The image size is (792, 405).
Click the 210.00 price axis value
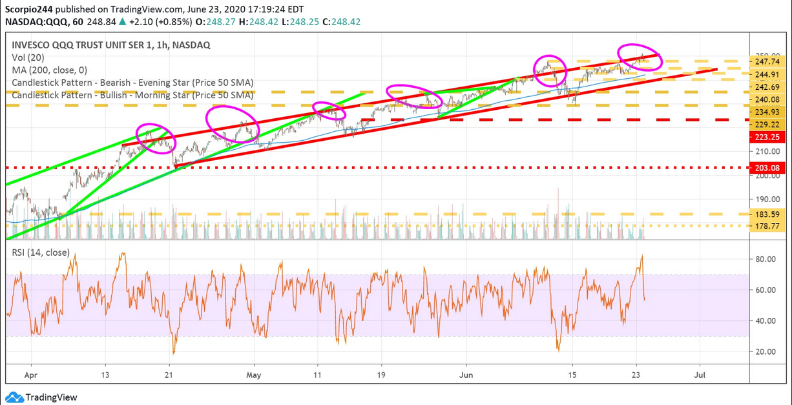pyautogui.click(x=769, y=151)
